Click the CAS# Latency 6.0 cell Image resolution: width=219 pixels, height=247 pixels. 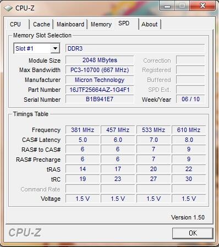click(118, 140)
